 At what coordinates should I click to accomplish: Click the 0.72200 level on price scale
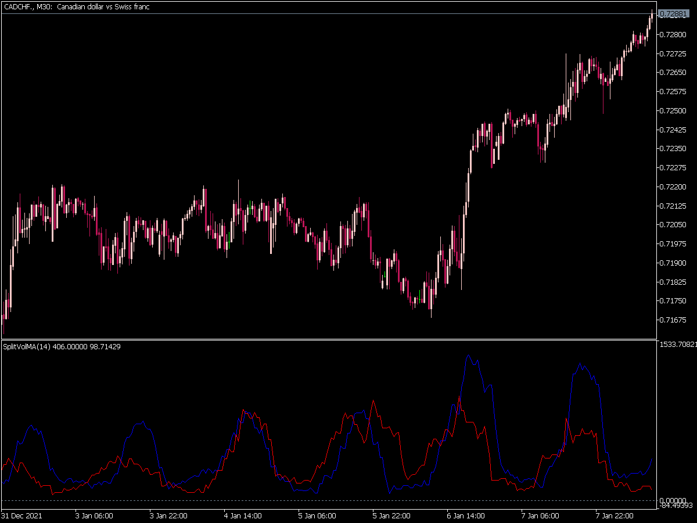[x=671, y=187]
